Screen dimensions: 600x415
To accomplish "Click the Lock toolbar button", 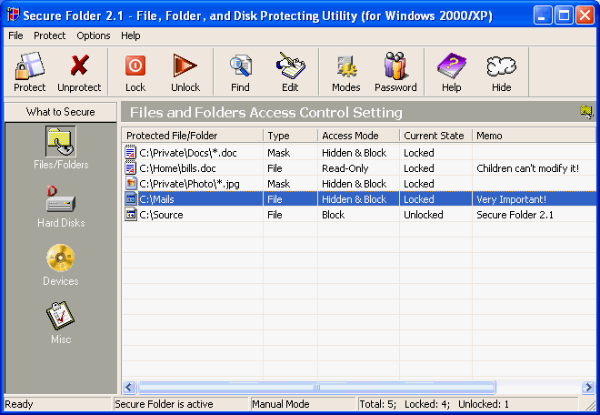I will click(135, 73).
